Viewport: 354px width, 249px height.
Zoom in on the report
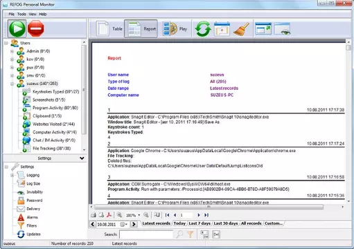[x=119, y=215]
